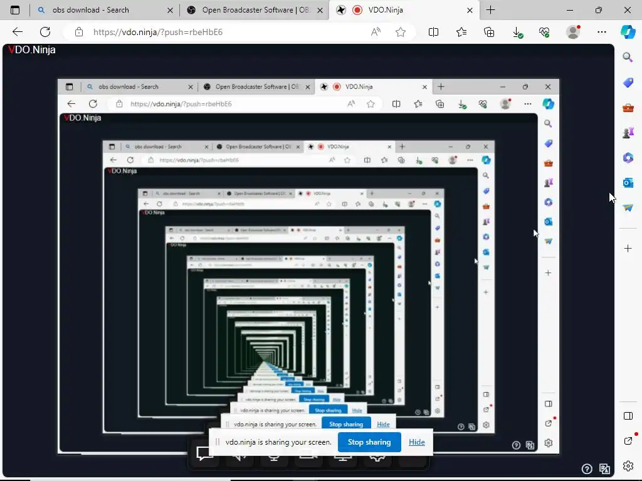Open sidebar Search
Screen dimensions: 642x481
pos(628,57)
